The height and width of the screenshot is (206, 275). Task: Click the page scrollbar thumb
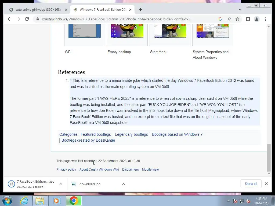[x=269, y=158]
